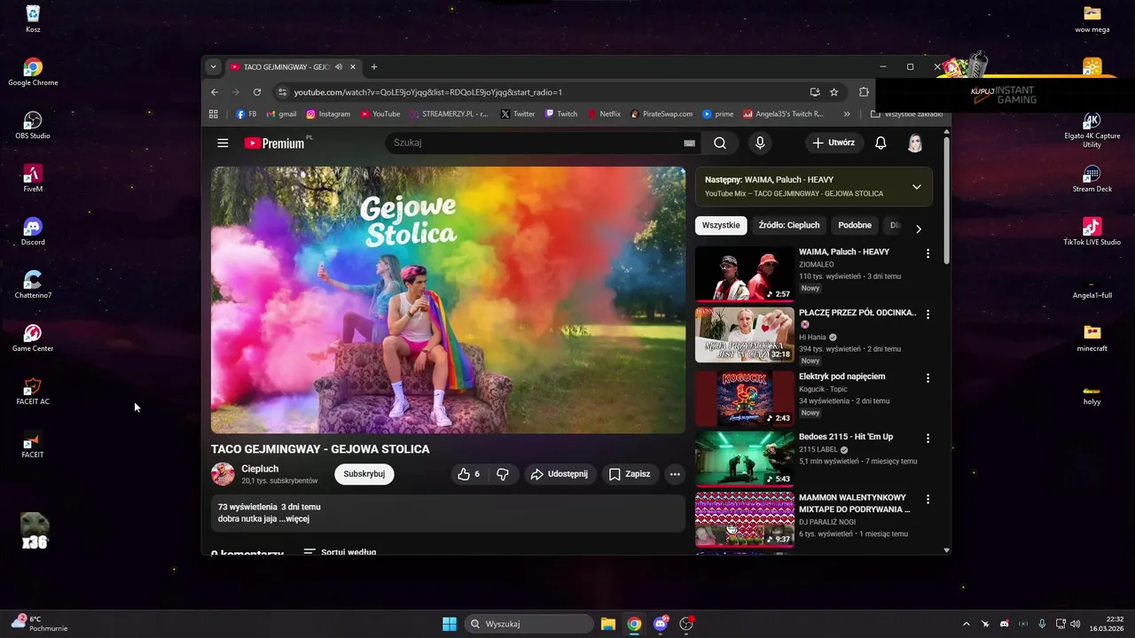View site information icon in address bar
This screenshot has width=1135, height=638.
point(282,92)
